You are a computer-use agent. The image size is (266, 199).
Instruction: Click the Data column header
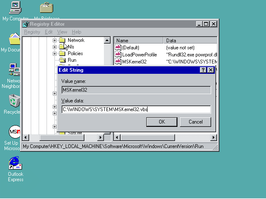190,41
